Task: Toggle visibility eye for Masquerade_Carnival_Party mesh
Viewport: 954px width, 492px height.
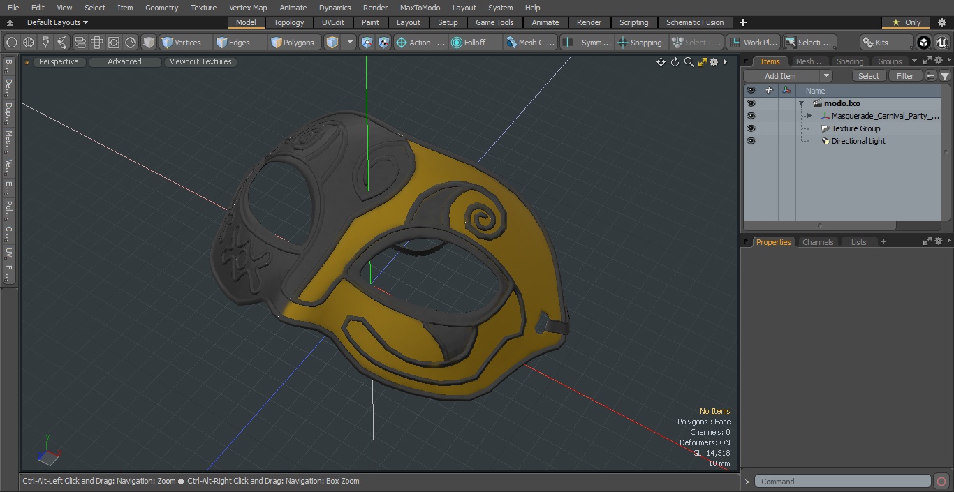Action: [x=751, y=116]
